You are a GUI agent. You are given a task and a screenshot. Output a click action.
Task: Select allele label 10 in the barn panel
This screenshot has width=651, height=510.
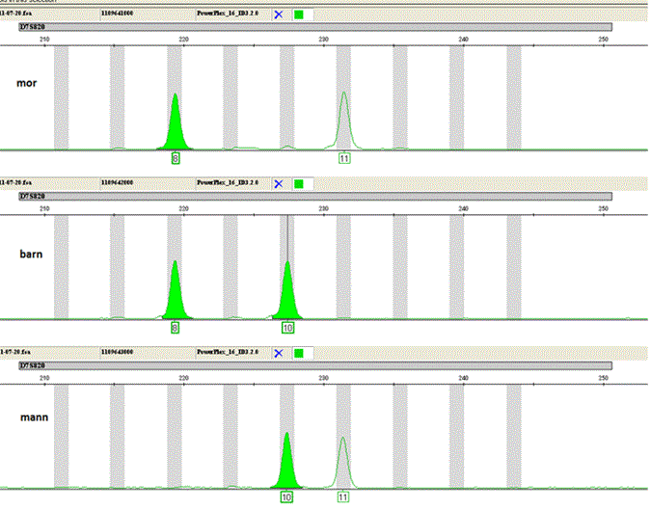point(287,328)
